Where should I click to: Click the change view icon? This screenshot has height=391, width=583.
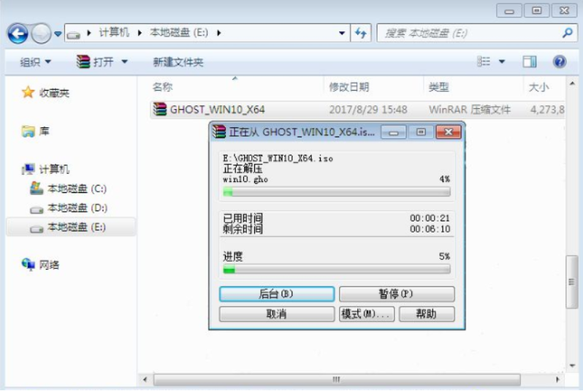coord(484,61)
